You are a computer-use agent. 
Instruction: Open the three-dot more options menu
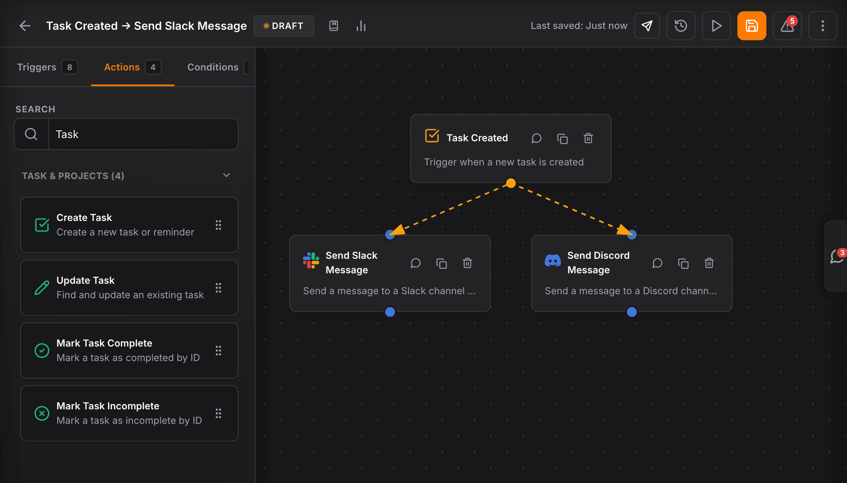coord(822,26)
